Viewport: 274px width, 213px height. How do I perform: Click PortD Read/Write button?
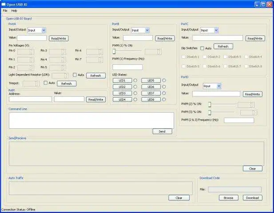click(253, 94)
